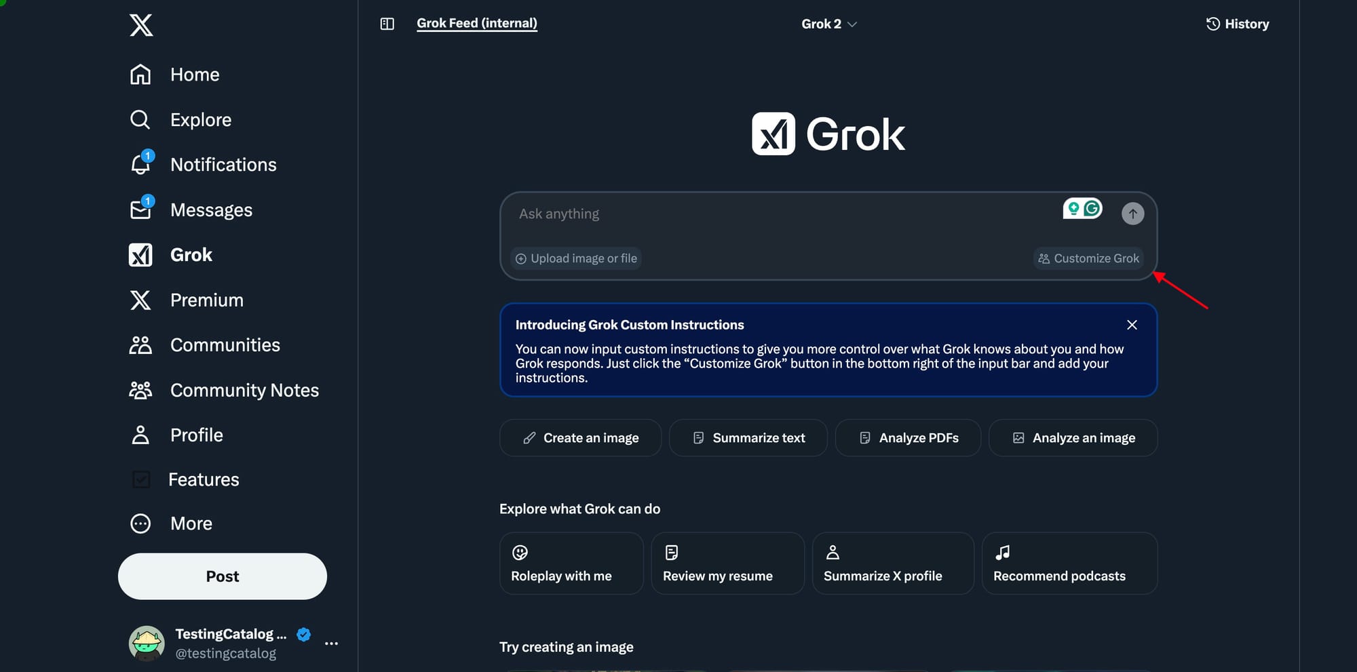This screenshot has height=672, width=1357.
Task: Click the green bulb extension icon
Action: 1073,208
